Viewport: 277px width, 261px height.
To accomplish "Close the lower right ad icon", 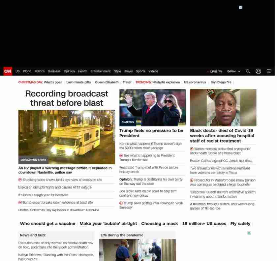I will [249, 233].
